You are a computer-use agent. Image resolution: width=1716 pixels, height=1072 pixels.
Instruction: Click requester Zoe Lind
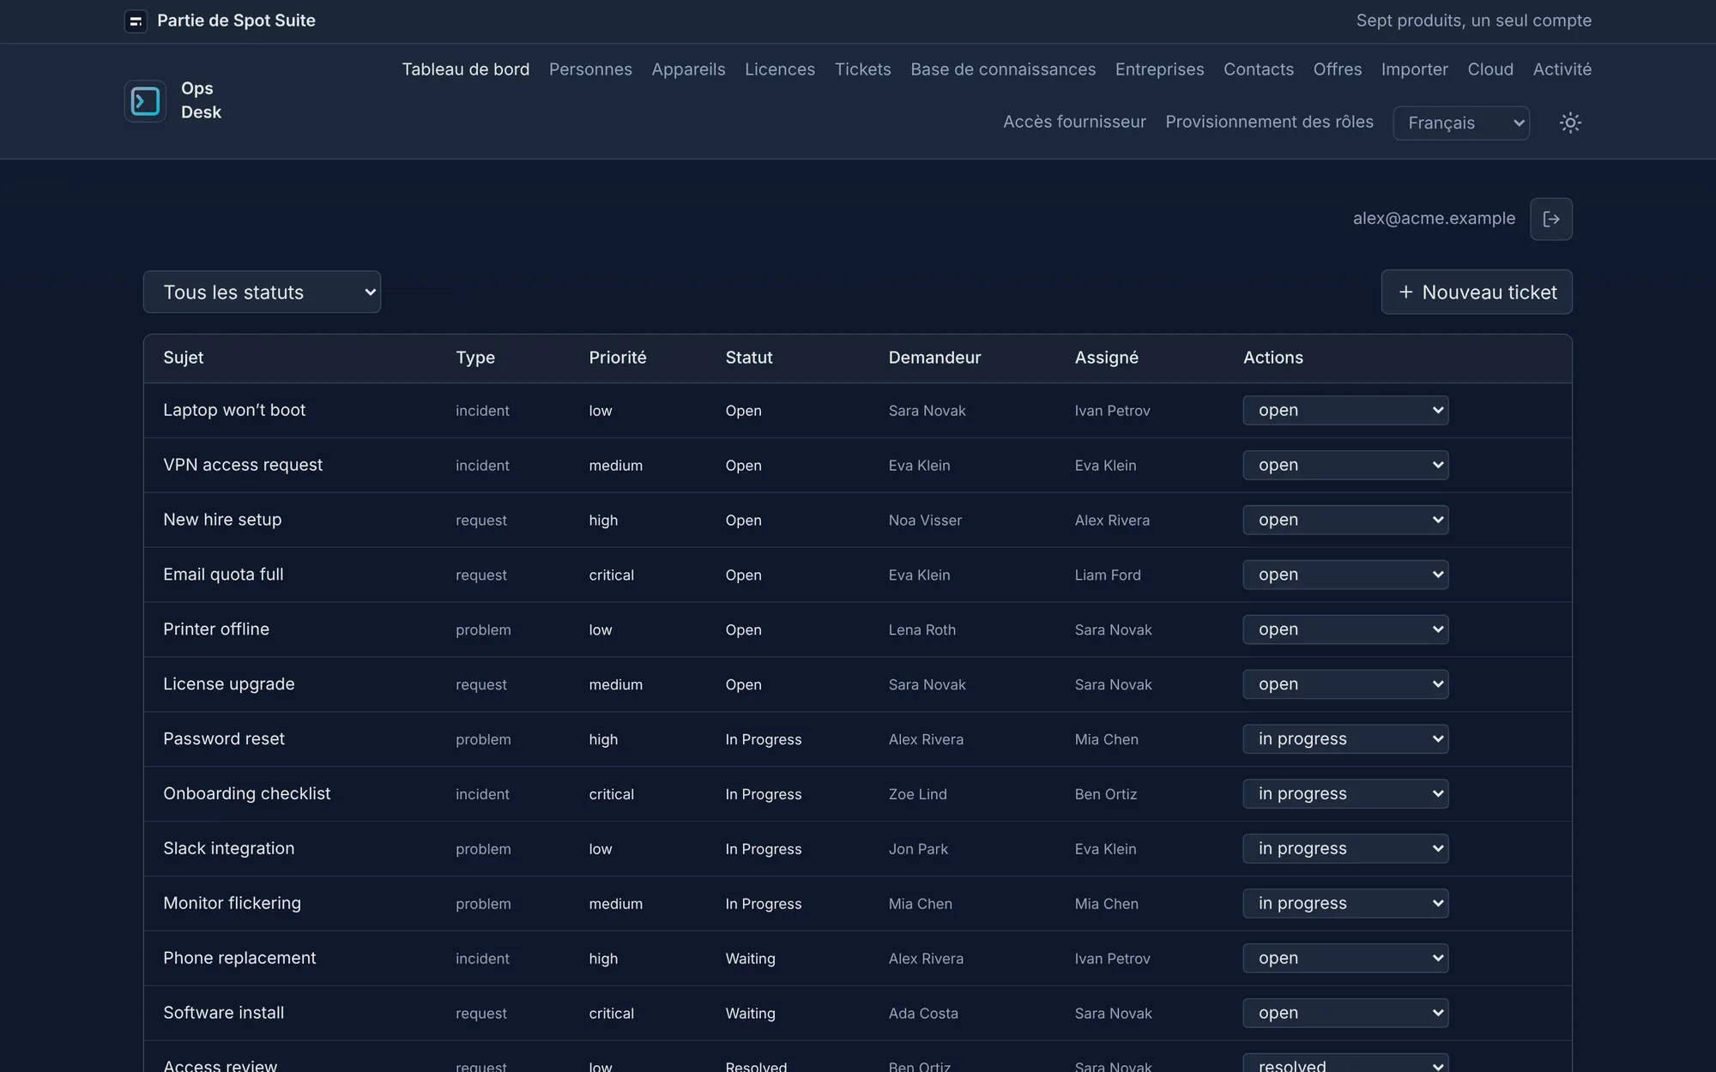pos(917,795)
